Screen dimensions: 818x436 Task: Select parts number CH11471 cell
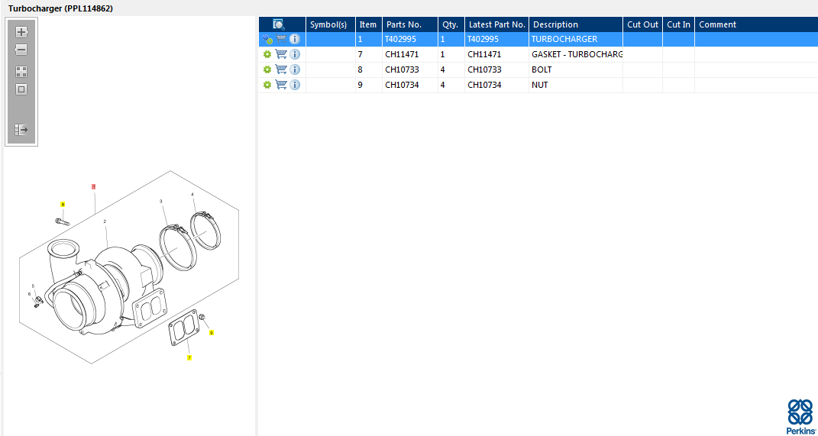pos(410,54)
